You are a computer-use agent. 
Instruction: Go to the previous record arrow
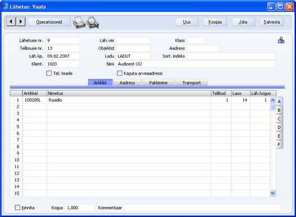(11, 22)
